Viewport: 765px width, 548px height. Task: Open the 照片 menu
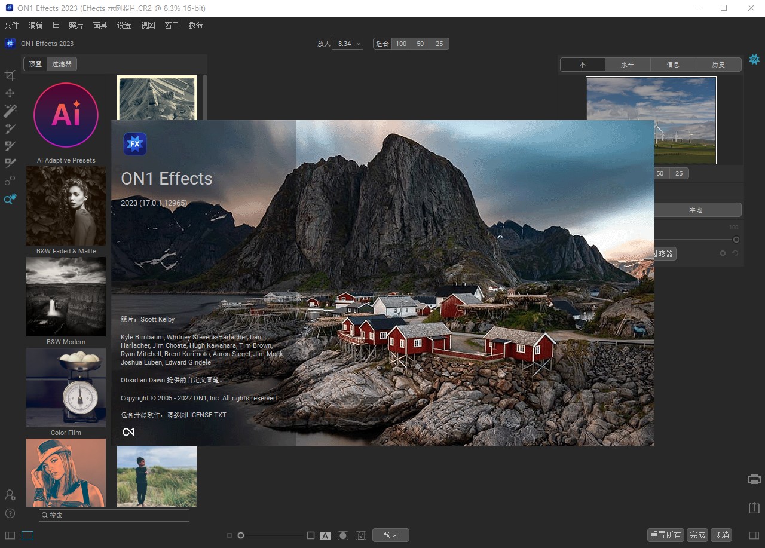pyautogui.click(x=76, y=25)
